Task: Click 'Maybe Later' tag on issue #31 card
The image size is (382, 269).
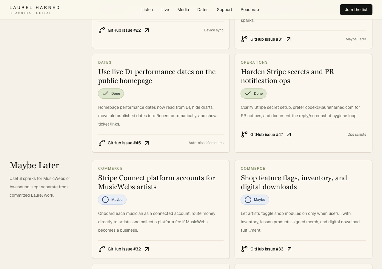Action: (x=356, y=39)
